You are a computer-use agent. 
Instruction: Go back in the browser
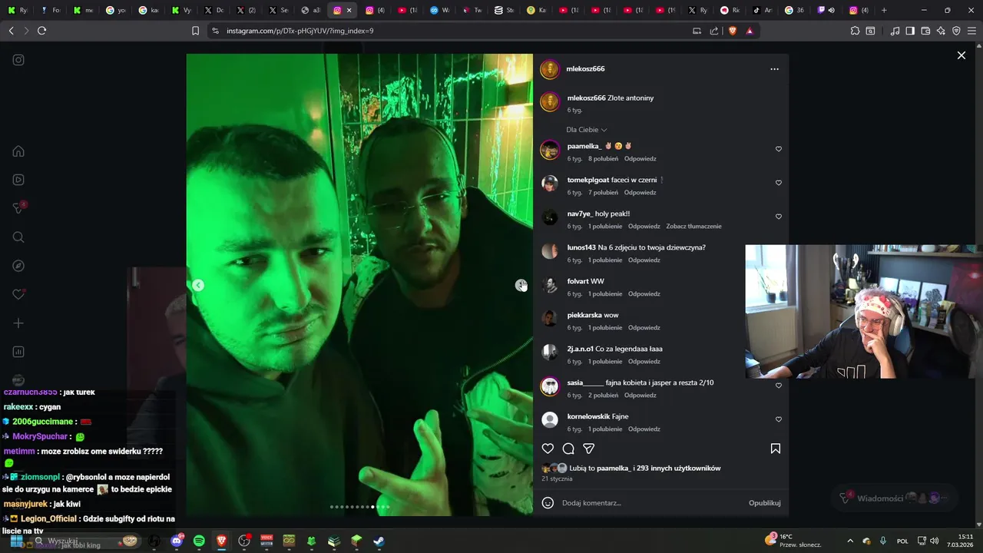11,31
